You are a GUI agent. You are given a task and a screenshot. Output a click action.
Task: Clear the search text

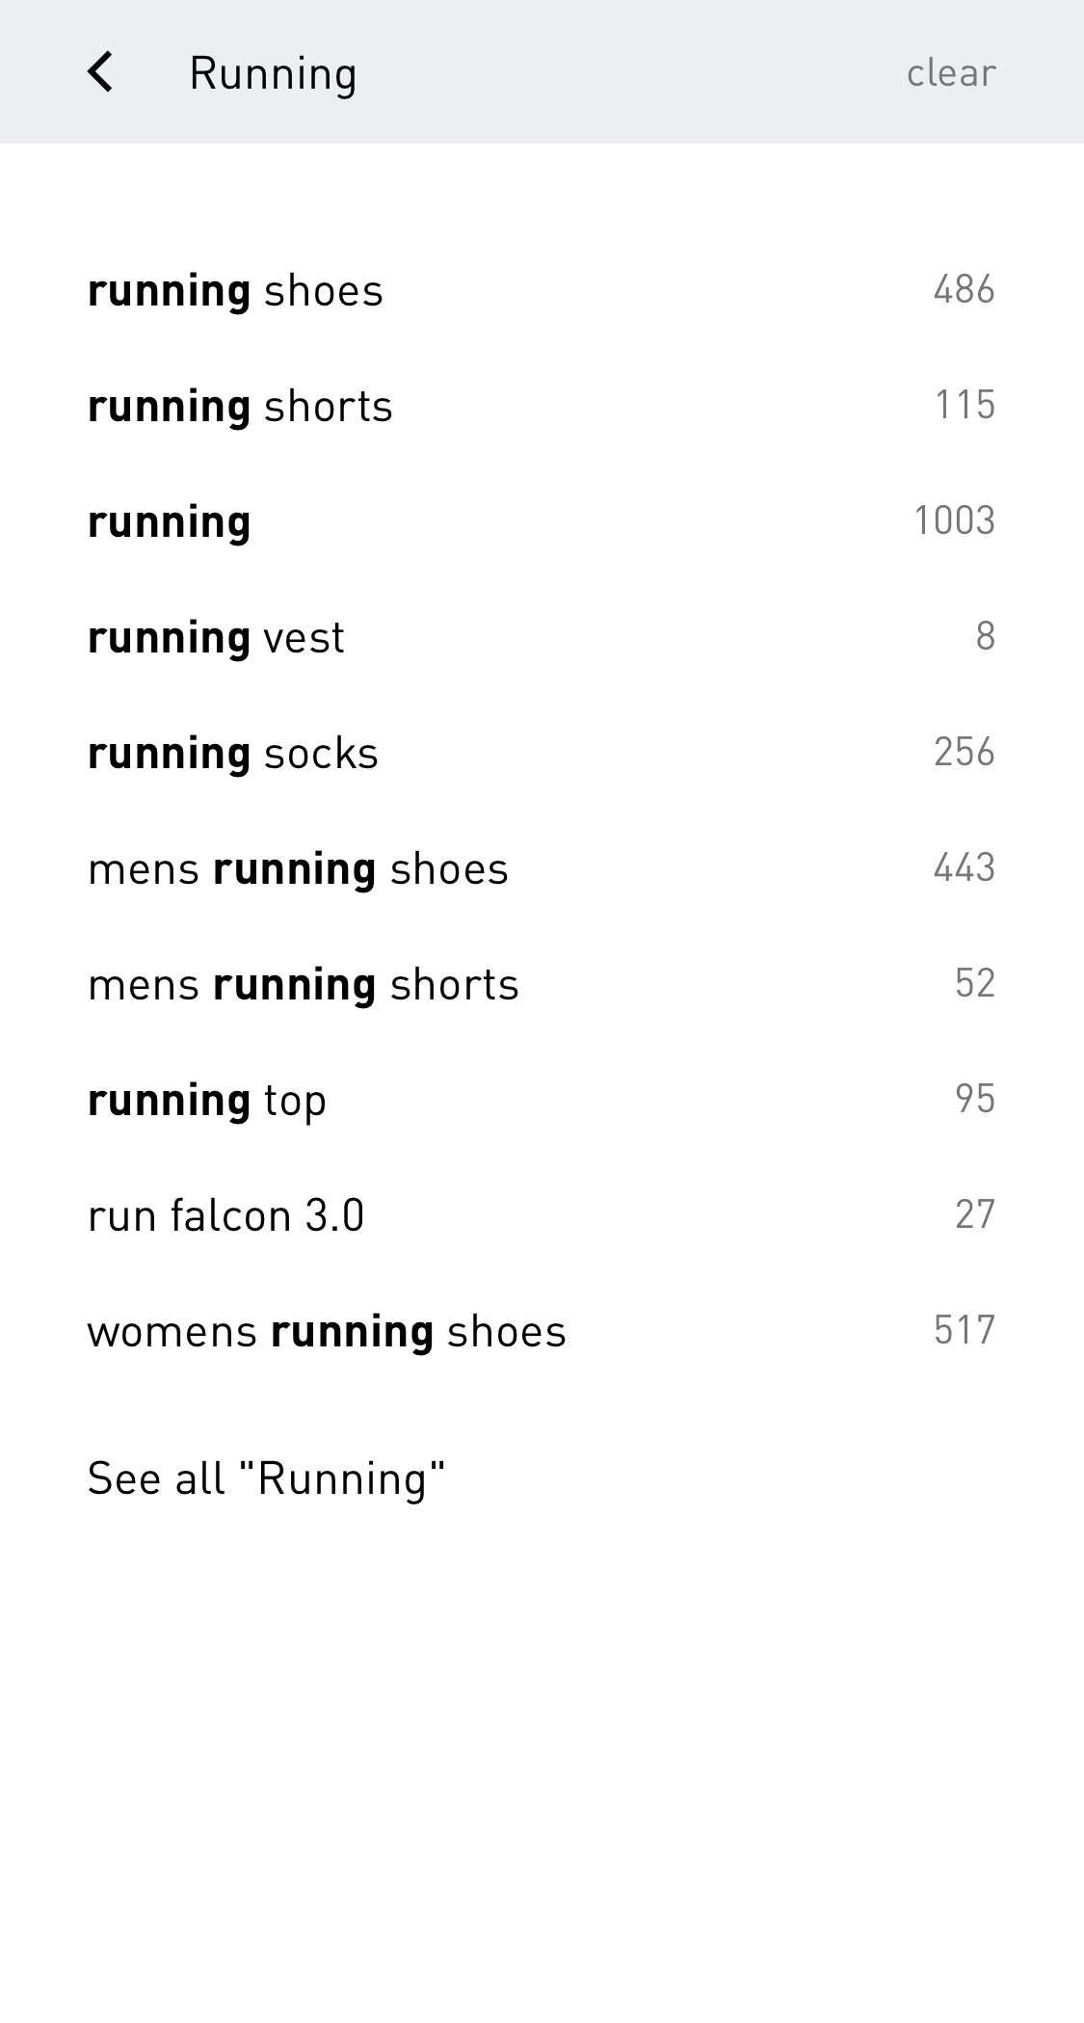tap(950, 73)
